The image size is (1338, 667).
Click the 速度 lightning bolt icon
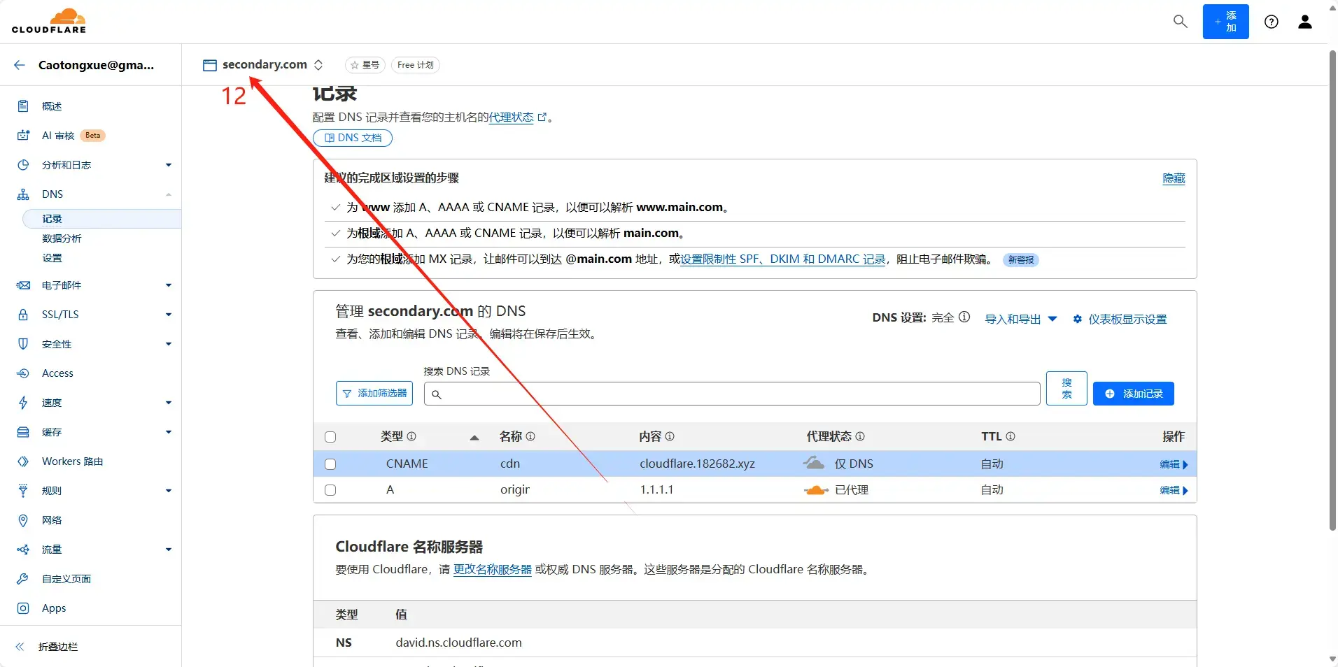tap(23, 403)
